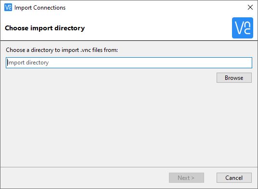
Task: Click the white header area beside the heading
Action: [x=158, y=28]
